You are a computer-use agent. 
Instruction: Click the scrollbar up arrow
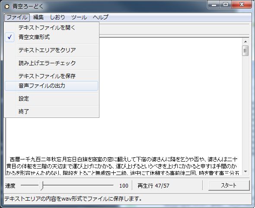245,42
